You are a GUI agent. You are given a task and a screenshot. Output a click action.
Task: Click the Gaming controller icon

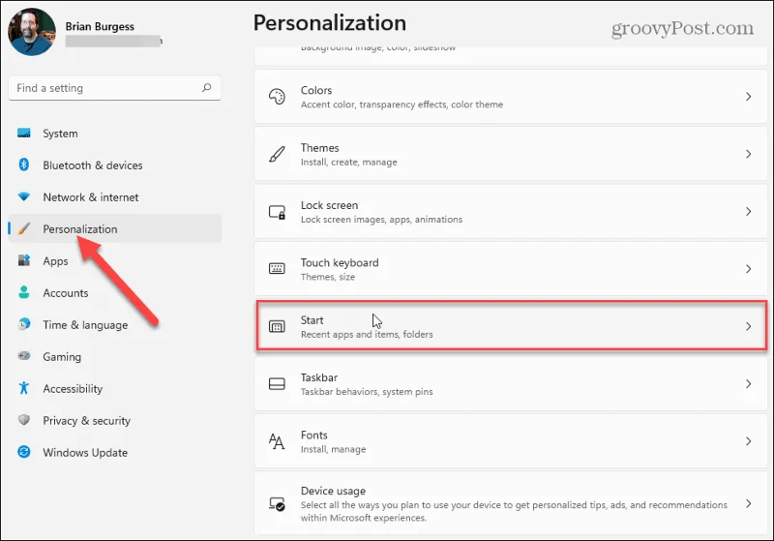pyautogui.click(x=23, y=356)
